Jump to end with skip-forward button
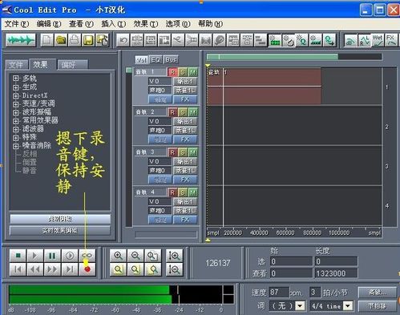This screenshot has height=315, width=400. pyautogui.click(x=70, y=269)
